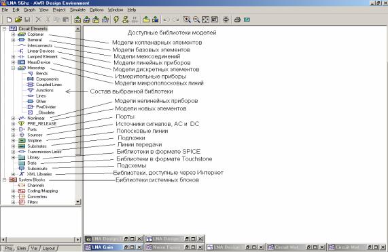388x252 pixels.
Task: Open the File menu
Action: [5, 10]
